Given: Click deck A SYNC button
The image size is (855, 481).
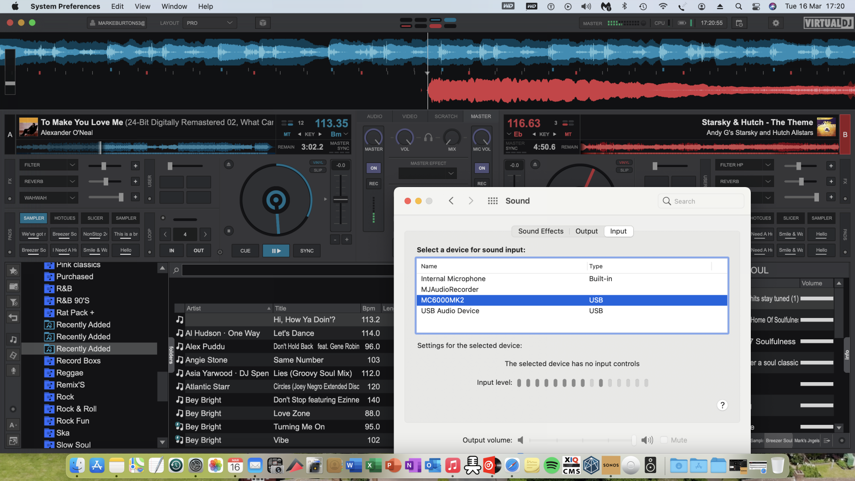Looking at the screenshot, I should [x=307, y=251].
